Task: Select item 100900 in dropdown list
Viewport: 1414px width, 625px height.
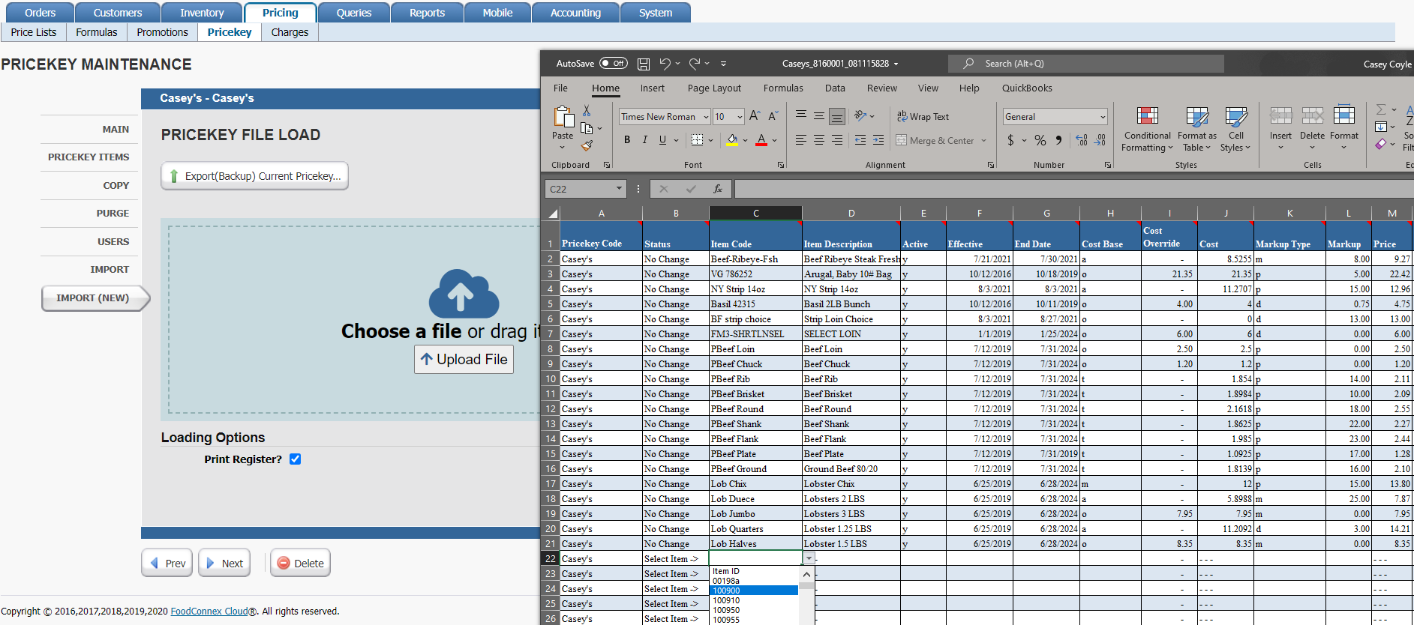Action: coord(753,591)
